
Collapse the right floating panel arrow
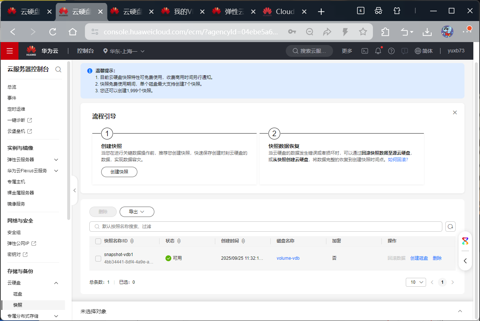pyautogui.click(x=465, y=261)
